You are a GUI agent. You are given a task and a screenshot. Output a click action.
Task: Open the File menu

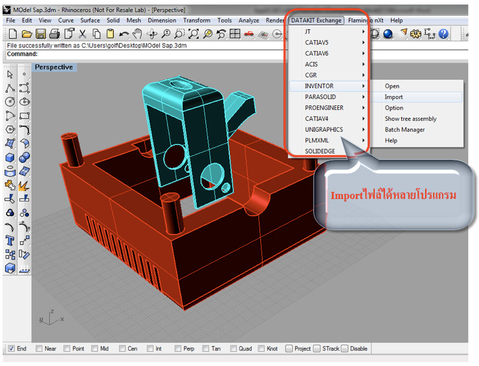(x=10, y=21)
